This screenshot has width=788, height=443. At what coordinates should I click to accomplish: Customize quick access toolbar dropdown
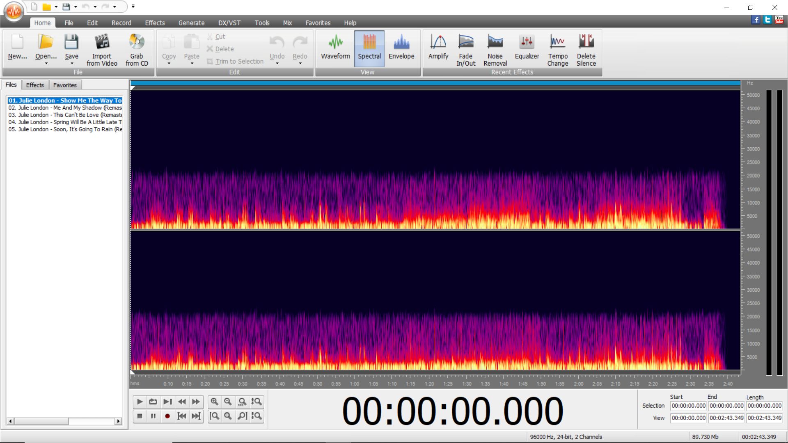133,7
